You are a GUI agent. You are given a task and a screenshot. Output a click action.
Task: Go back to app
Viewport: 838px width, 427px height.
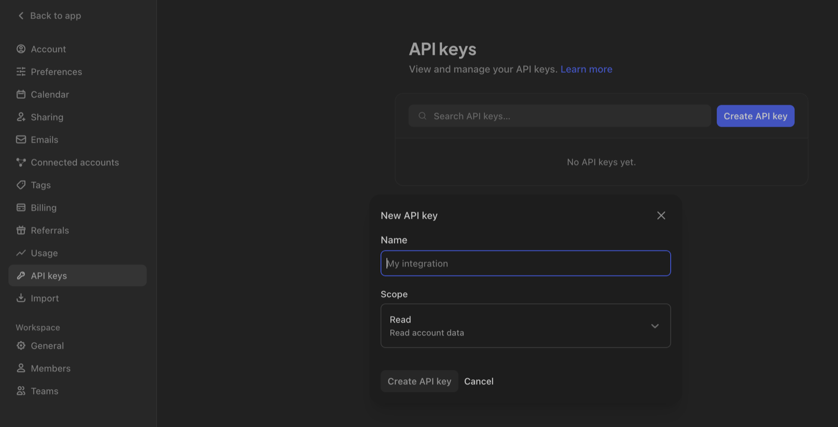(49, 16)
